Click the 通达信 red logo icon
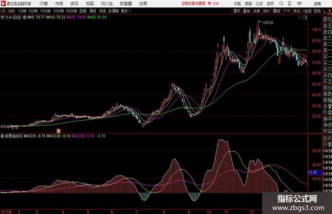The image size is (332, 214). click(x=3, y=4)
